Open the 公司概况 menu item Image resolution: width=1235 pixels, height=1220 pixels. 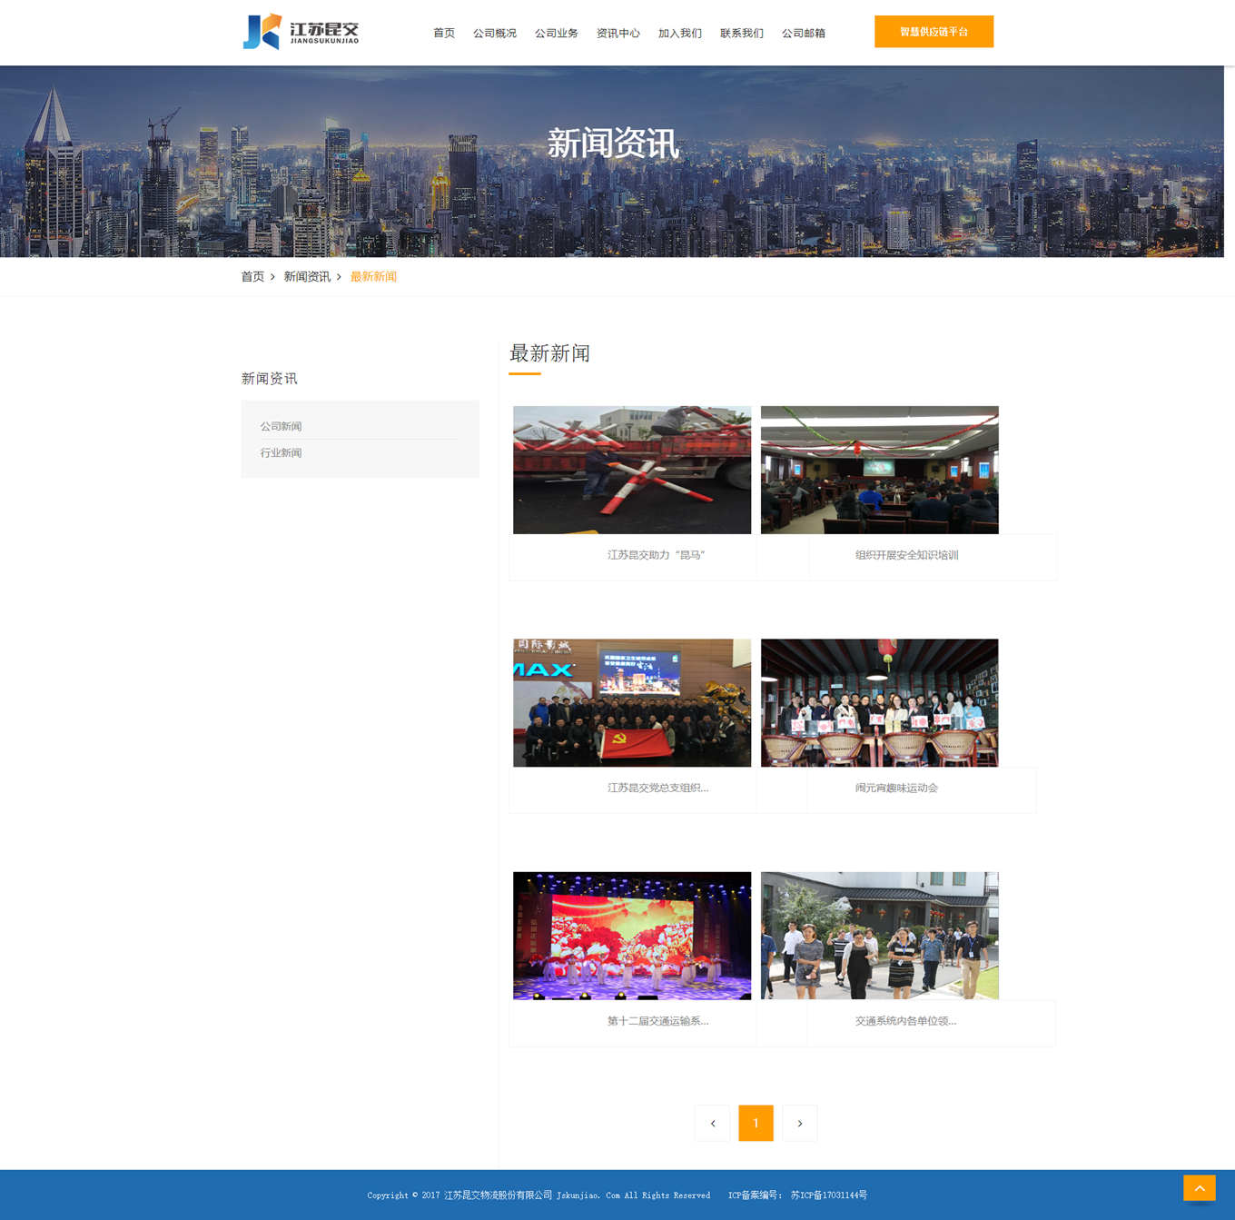pos(494,34)
